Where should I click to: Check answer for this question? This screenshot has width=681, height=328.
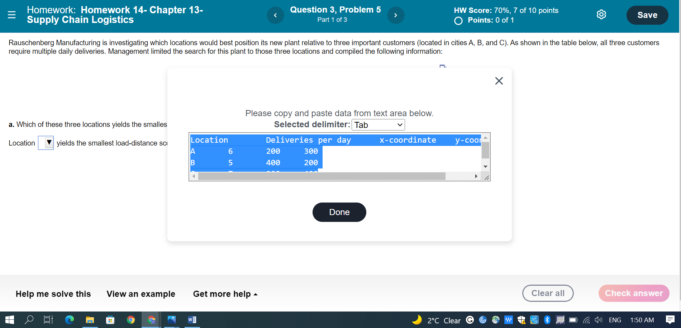click(x=634, y=293)
